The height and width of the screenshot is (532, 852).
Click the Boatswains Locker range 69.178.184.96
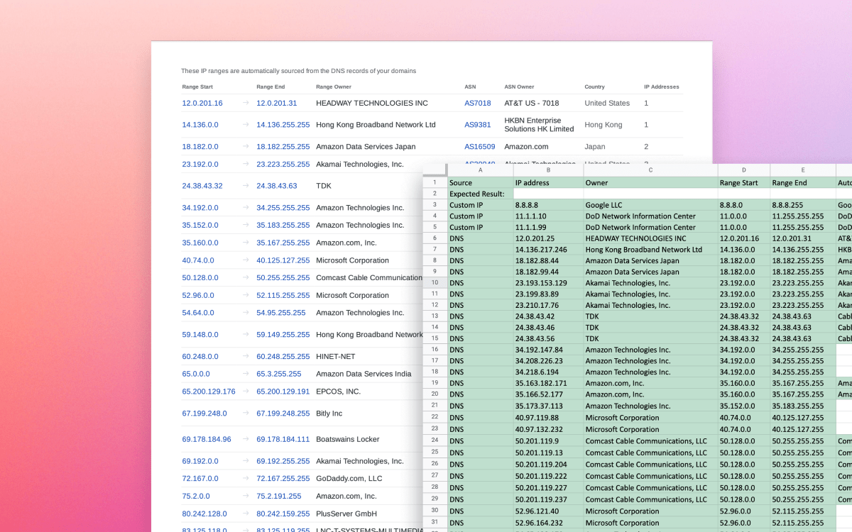tap(207, 439)
